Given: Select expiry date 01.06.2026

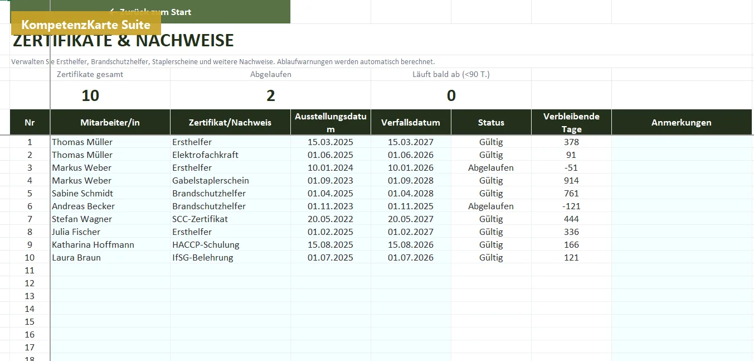Looking at the screenshot, I should 411,155.
